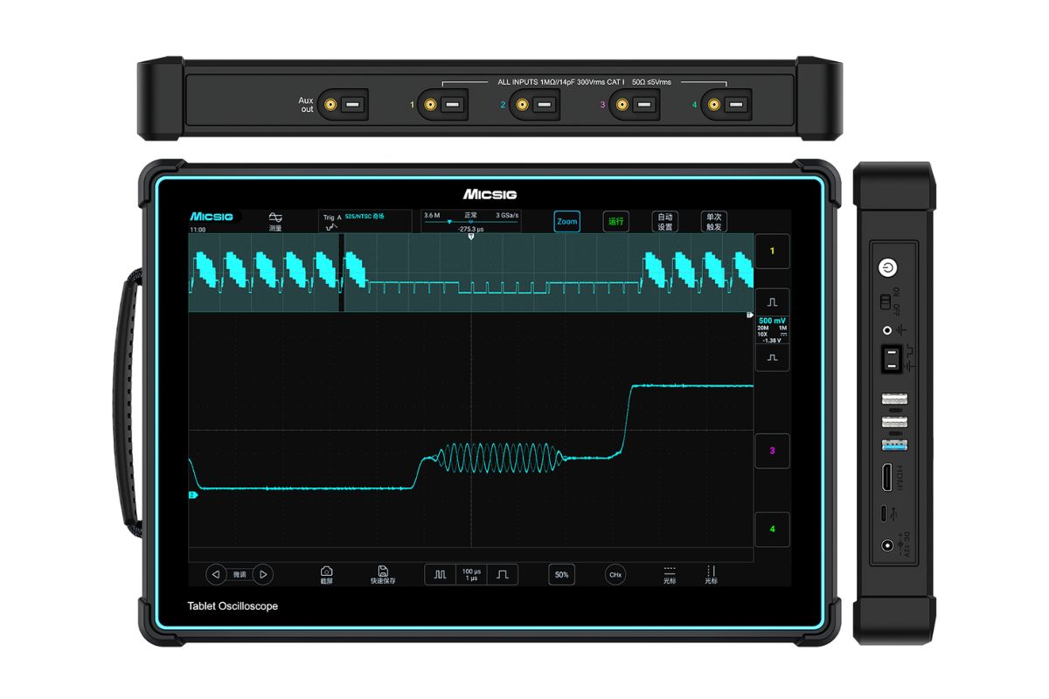1049x699 pixels.
Task: Tap the screenshot (截屏) camera icon
Action: pyautogui.click(x=327, y=574)
